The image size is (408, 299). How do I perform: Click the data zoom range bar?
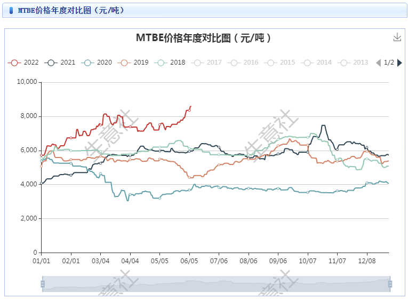[216, 284]
